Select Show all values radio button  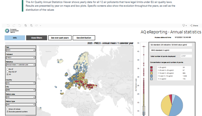(x=7, y=109)
